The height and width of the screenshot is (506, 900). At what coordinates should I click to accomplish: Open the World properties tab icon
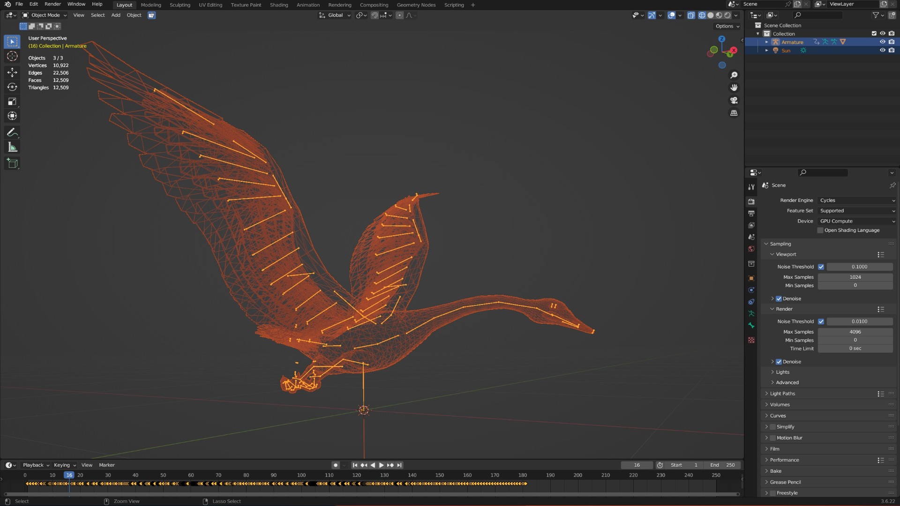pos(751,249)
